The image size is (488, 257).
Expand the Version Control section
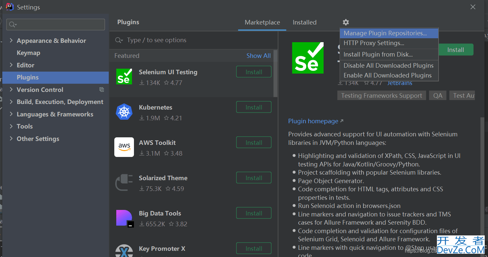(x=11, y=90)
